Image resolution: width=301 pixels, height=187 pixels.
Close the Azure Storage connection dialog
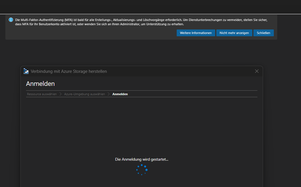257,71
